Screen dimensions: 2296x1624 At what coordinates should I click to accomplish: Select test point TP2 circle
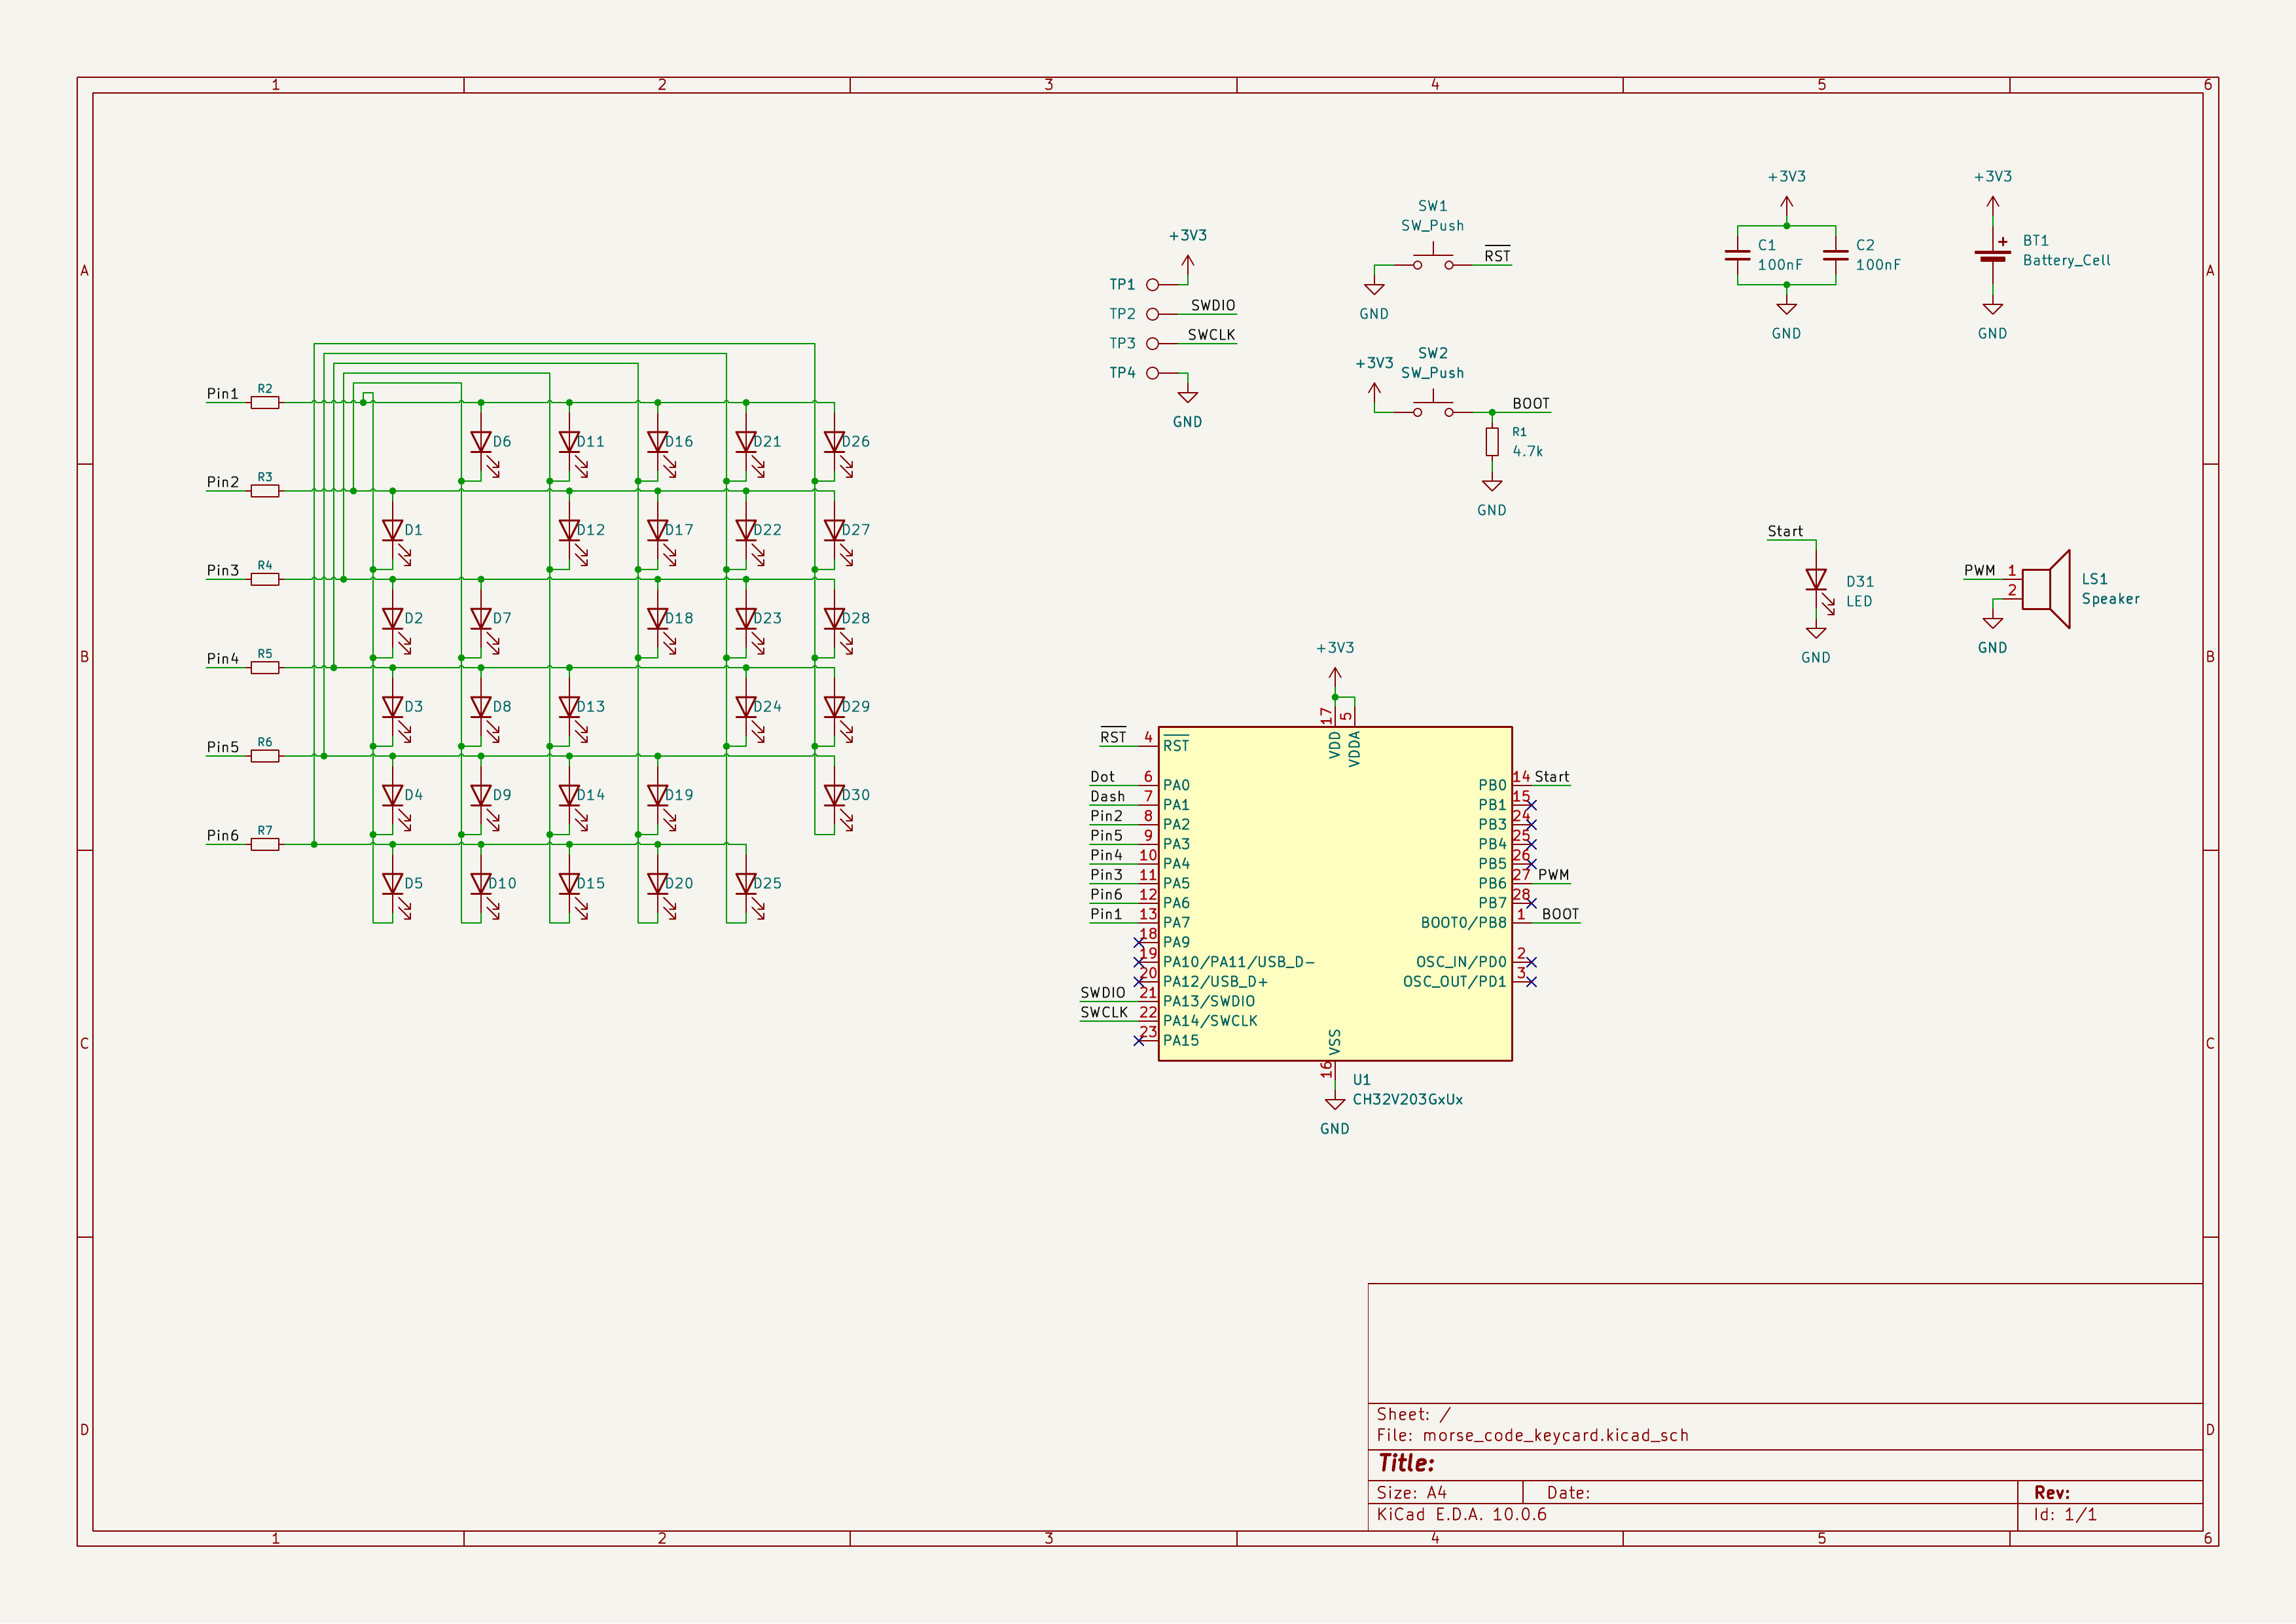(1152, 314)
